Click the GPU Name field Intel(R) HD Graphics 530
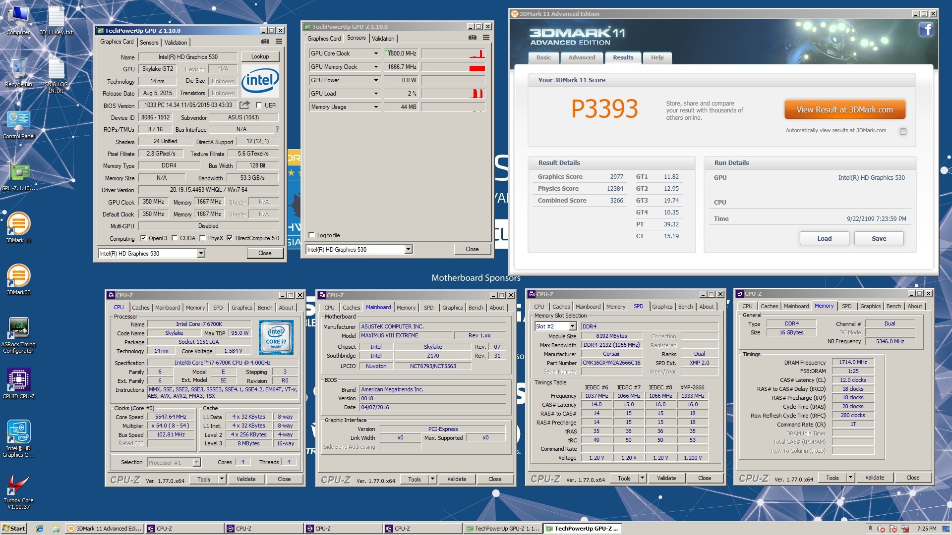The image size is (952, 535). pyautogui.click(x=188, y=57)
